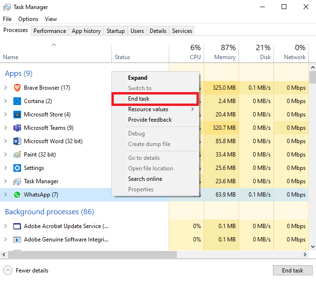Click the End task button at the bottom

pos(293,271)
